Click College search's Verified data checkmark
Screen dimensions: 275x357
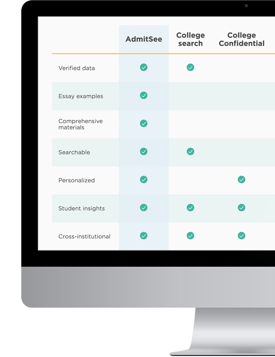tap(190, 67)
